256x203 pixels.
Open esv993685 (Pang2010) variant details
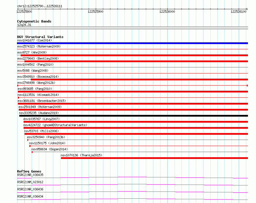pyautogui.click(x=35, y=89)
